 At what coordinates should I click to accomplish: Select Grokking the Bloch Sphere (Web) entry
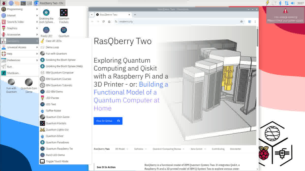(x=65, y=66)
